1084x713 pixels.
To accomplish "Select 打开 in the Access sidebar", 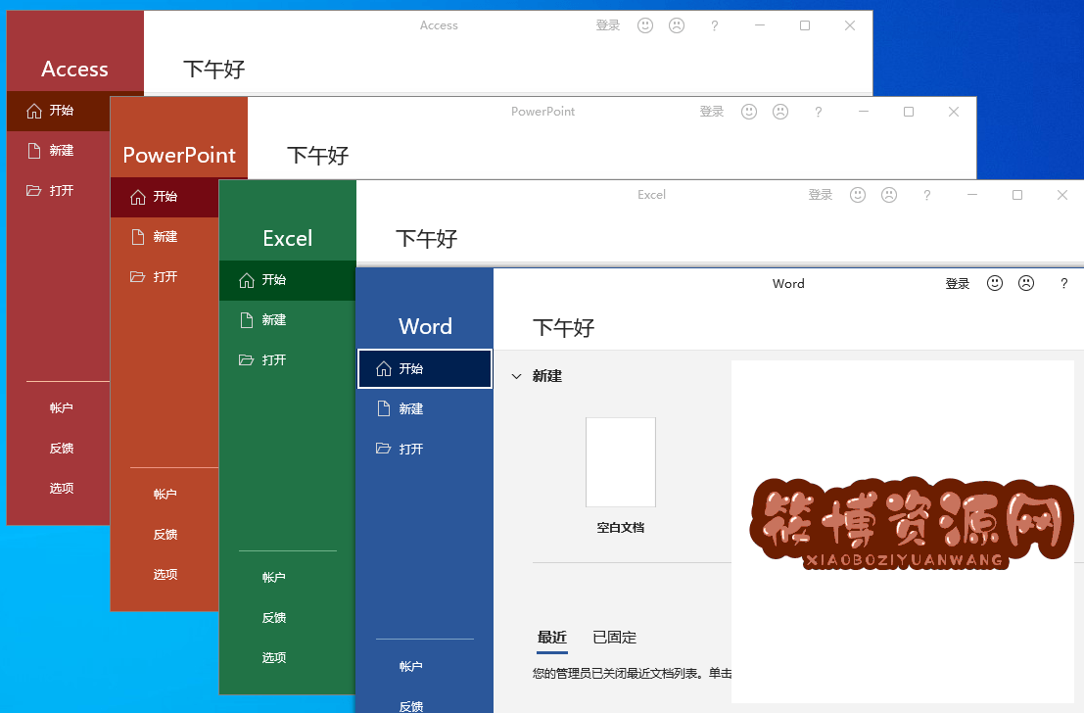I will [58, 191].
